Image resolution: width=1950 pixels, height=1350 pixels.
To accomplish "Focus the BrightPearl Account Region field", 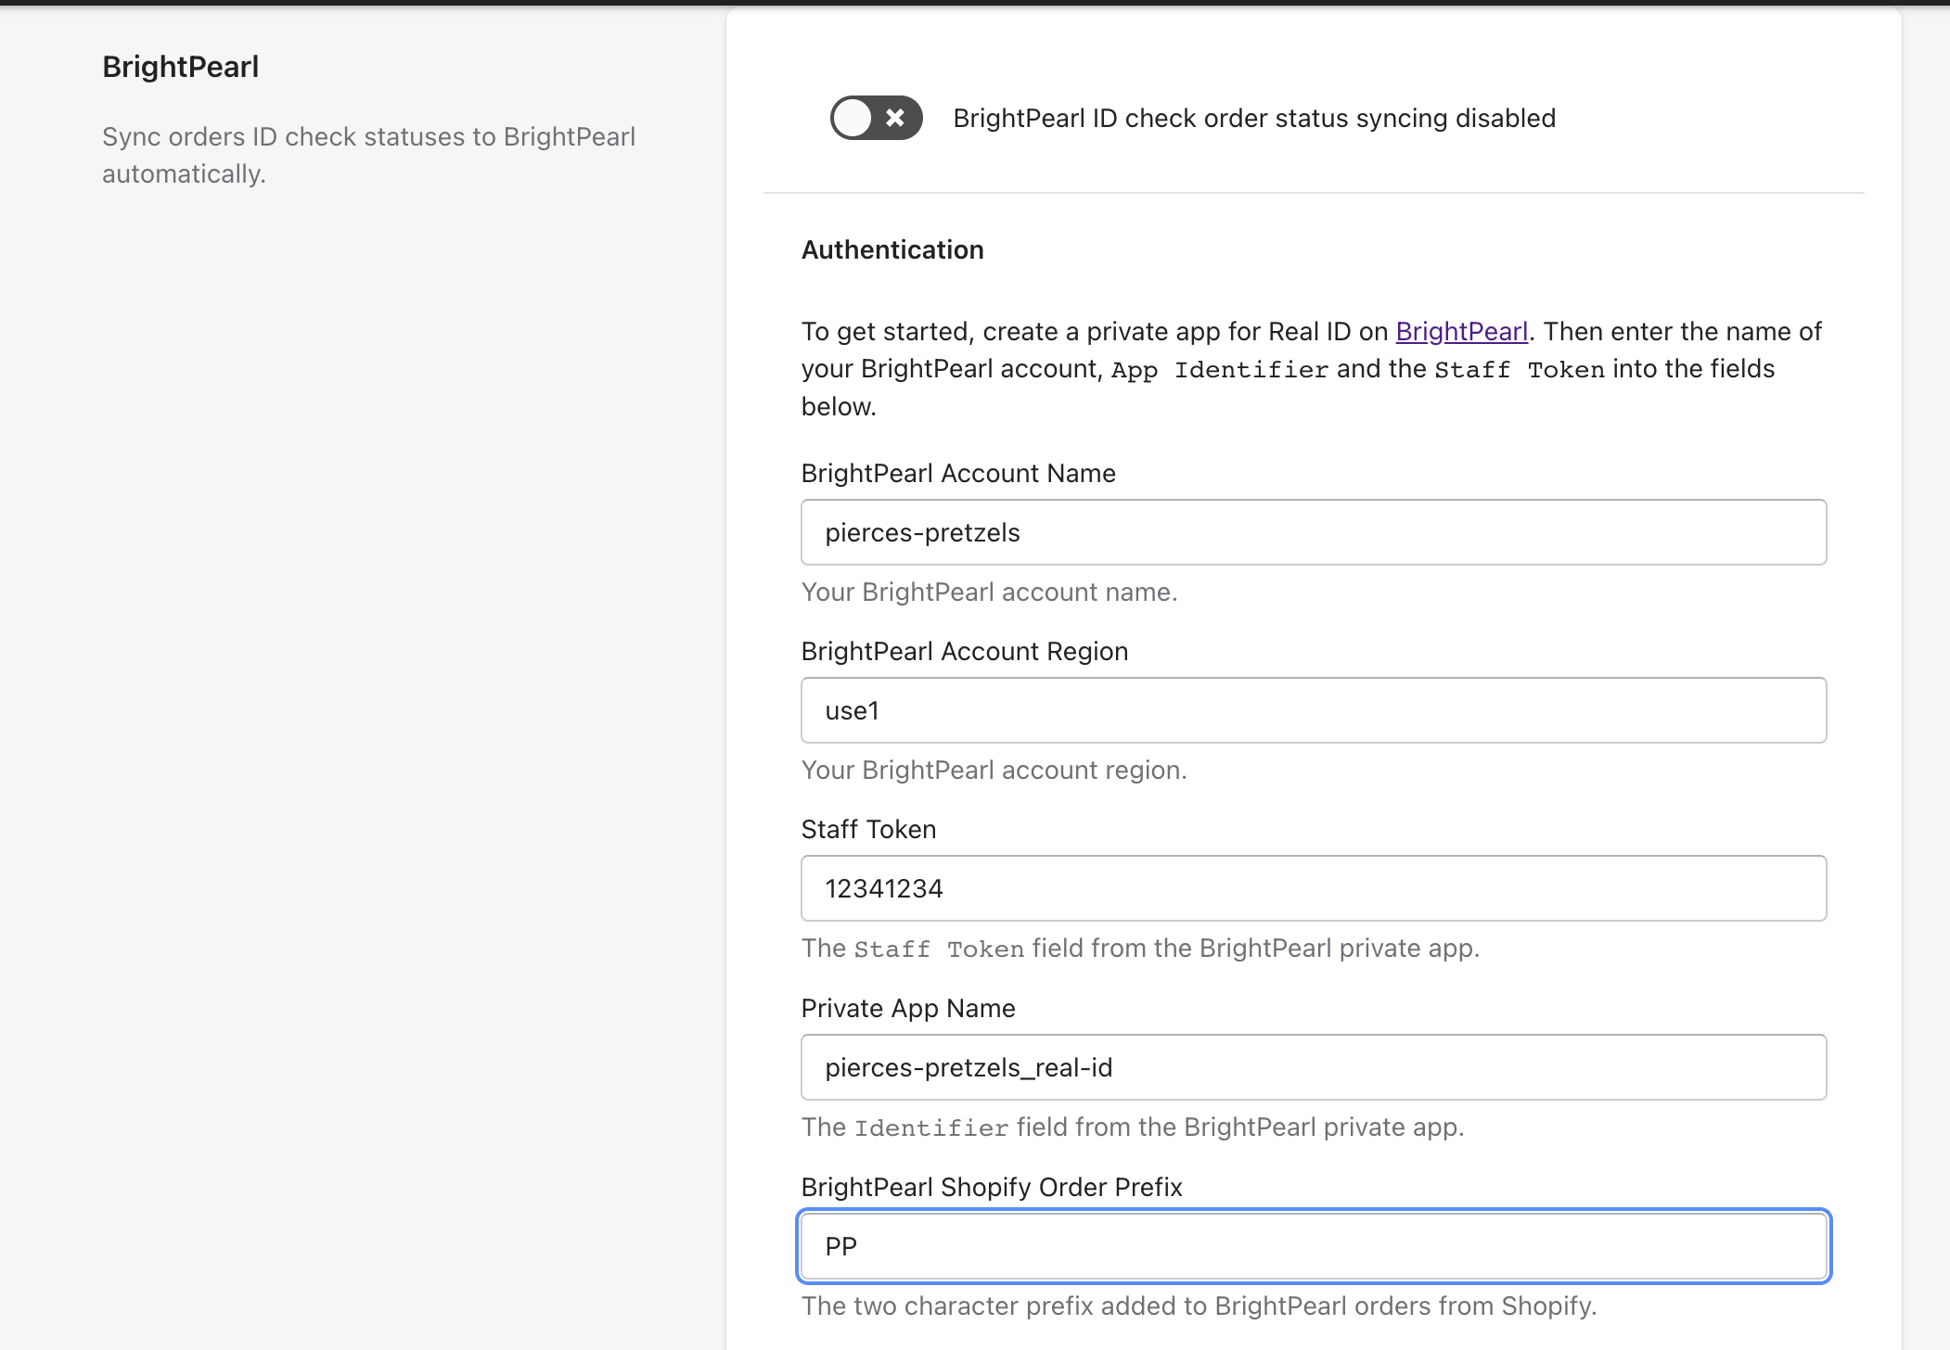I will pyautogui.click(x=1314, y=710).
